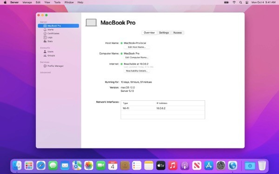
Task: Open the Trash in the Dock
Action: pos(262,166)
